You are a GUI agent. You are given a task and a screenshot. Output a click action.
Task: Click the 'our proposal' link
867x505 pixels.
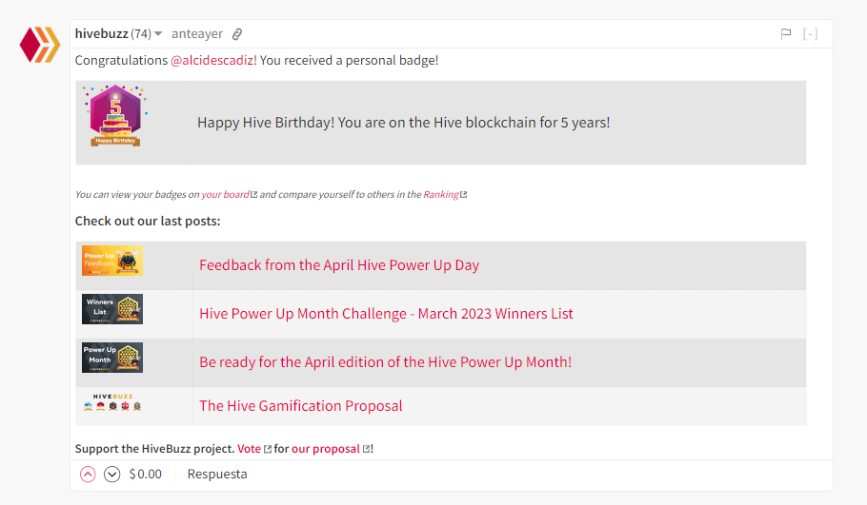click(326, 449)
